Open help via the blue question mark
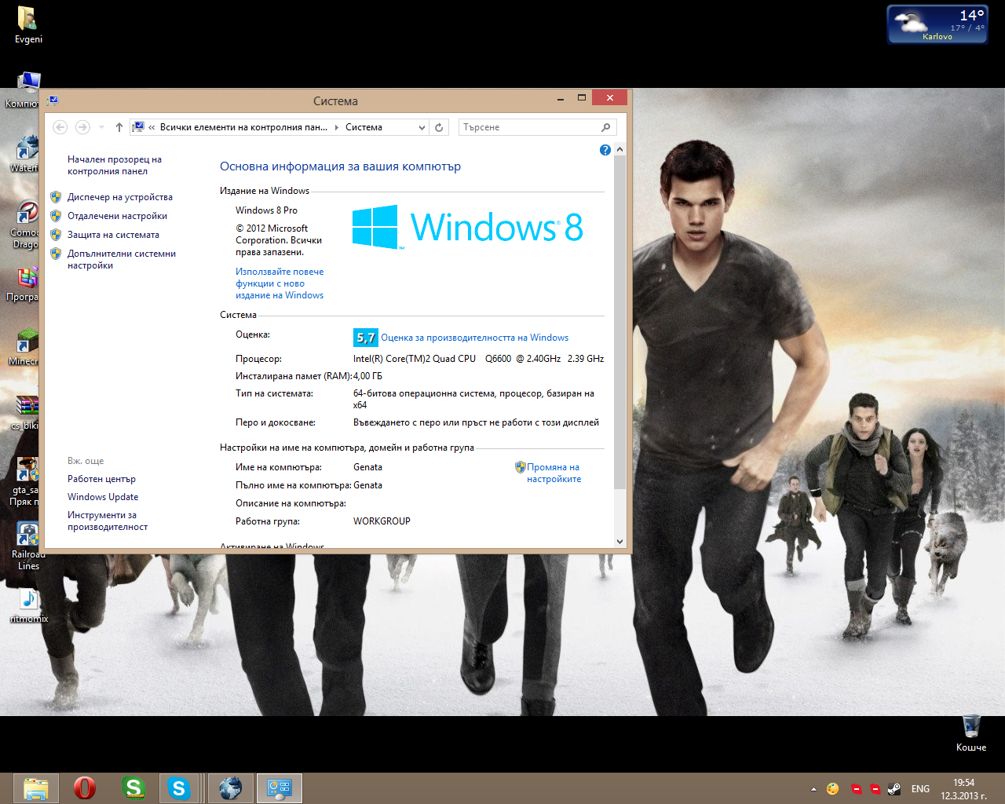1005x804 pixels. click(605, 150)
